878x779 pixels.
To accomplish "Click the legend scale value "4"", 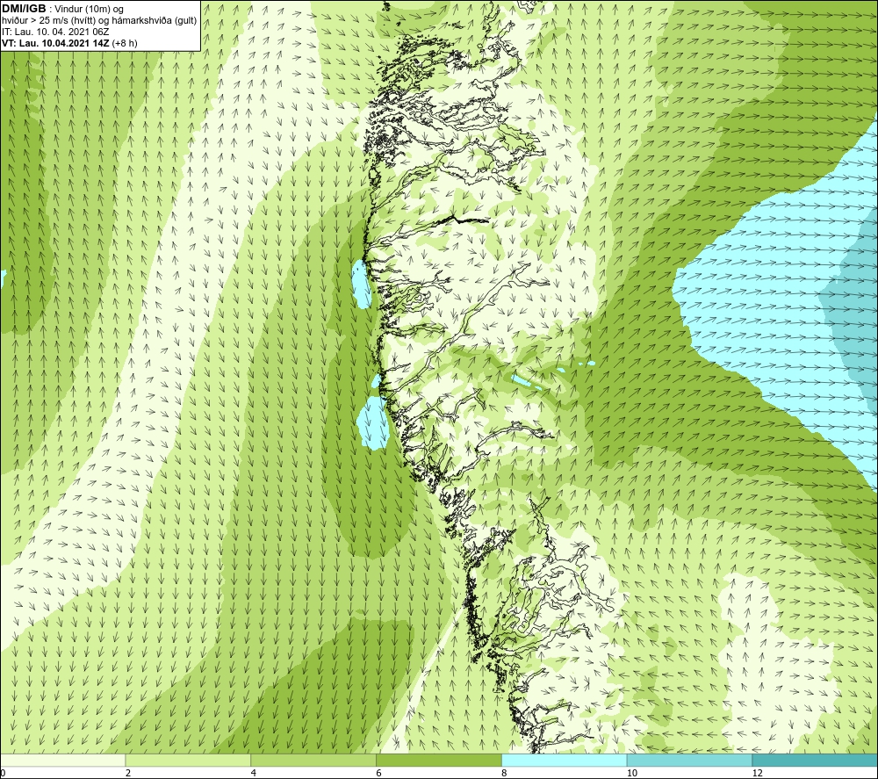I will [254, 773].
